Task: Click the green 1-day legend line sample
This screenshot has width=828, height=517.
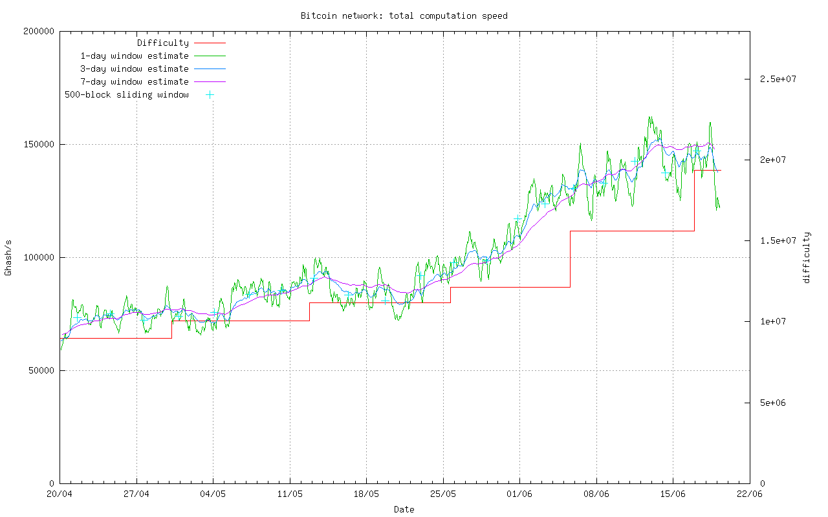Action: tap(210, 56)
